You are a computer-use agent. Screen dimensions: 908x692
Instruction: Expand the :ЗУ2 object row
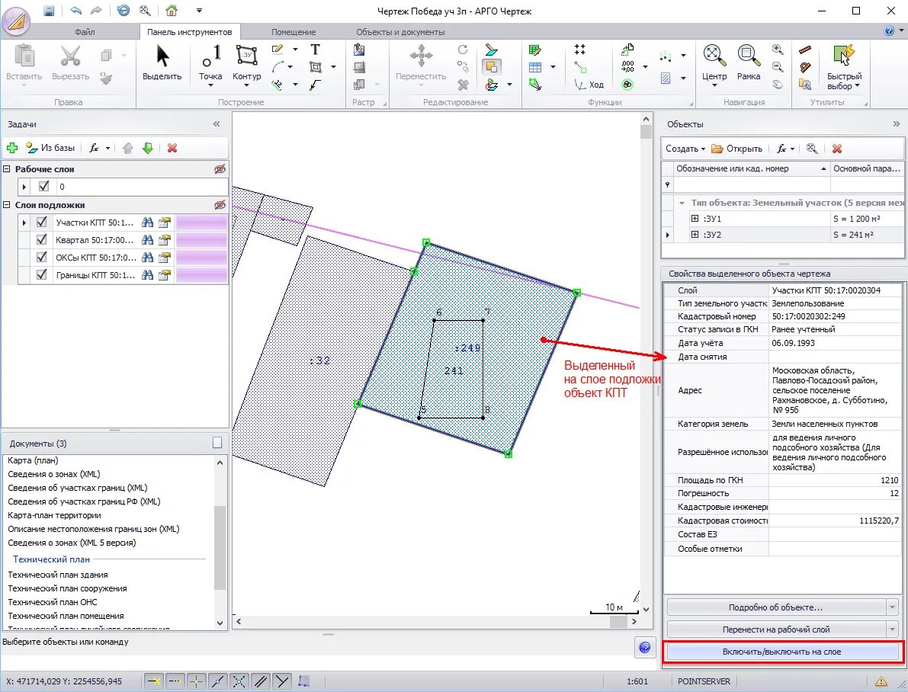(695, 235)
